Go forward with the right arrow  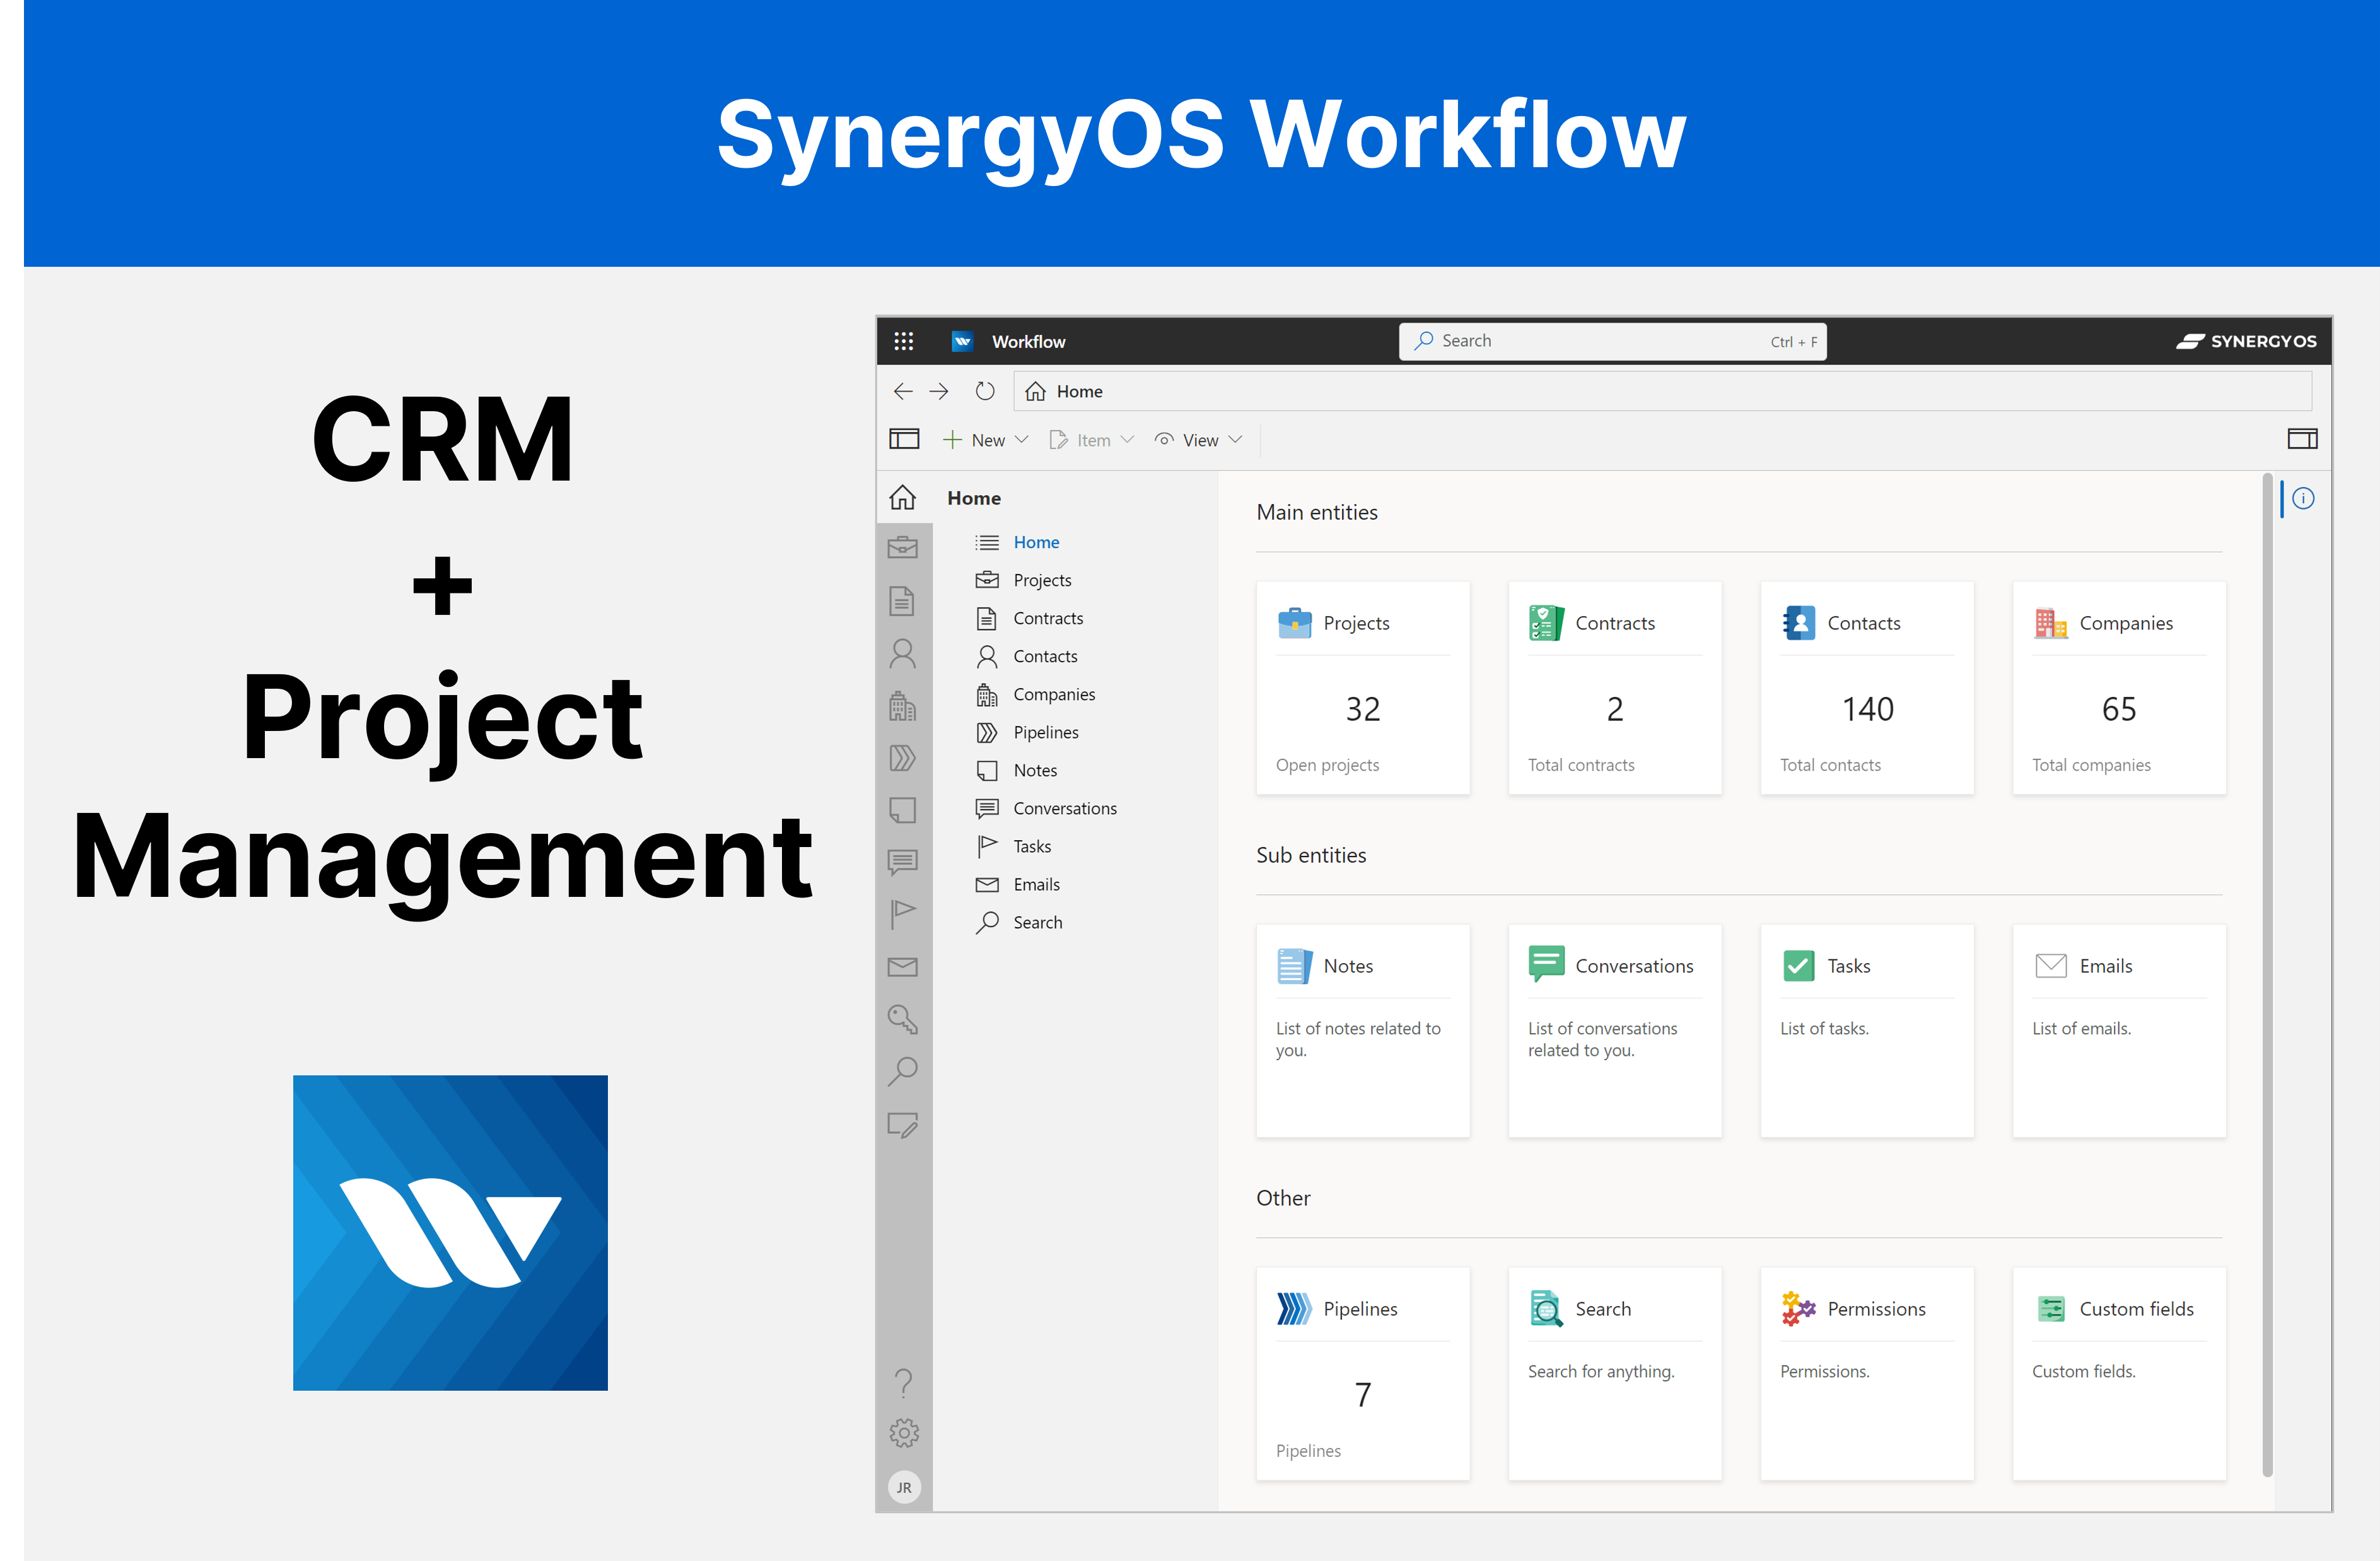point(939,391)
